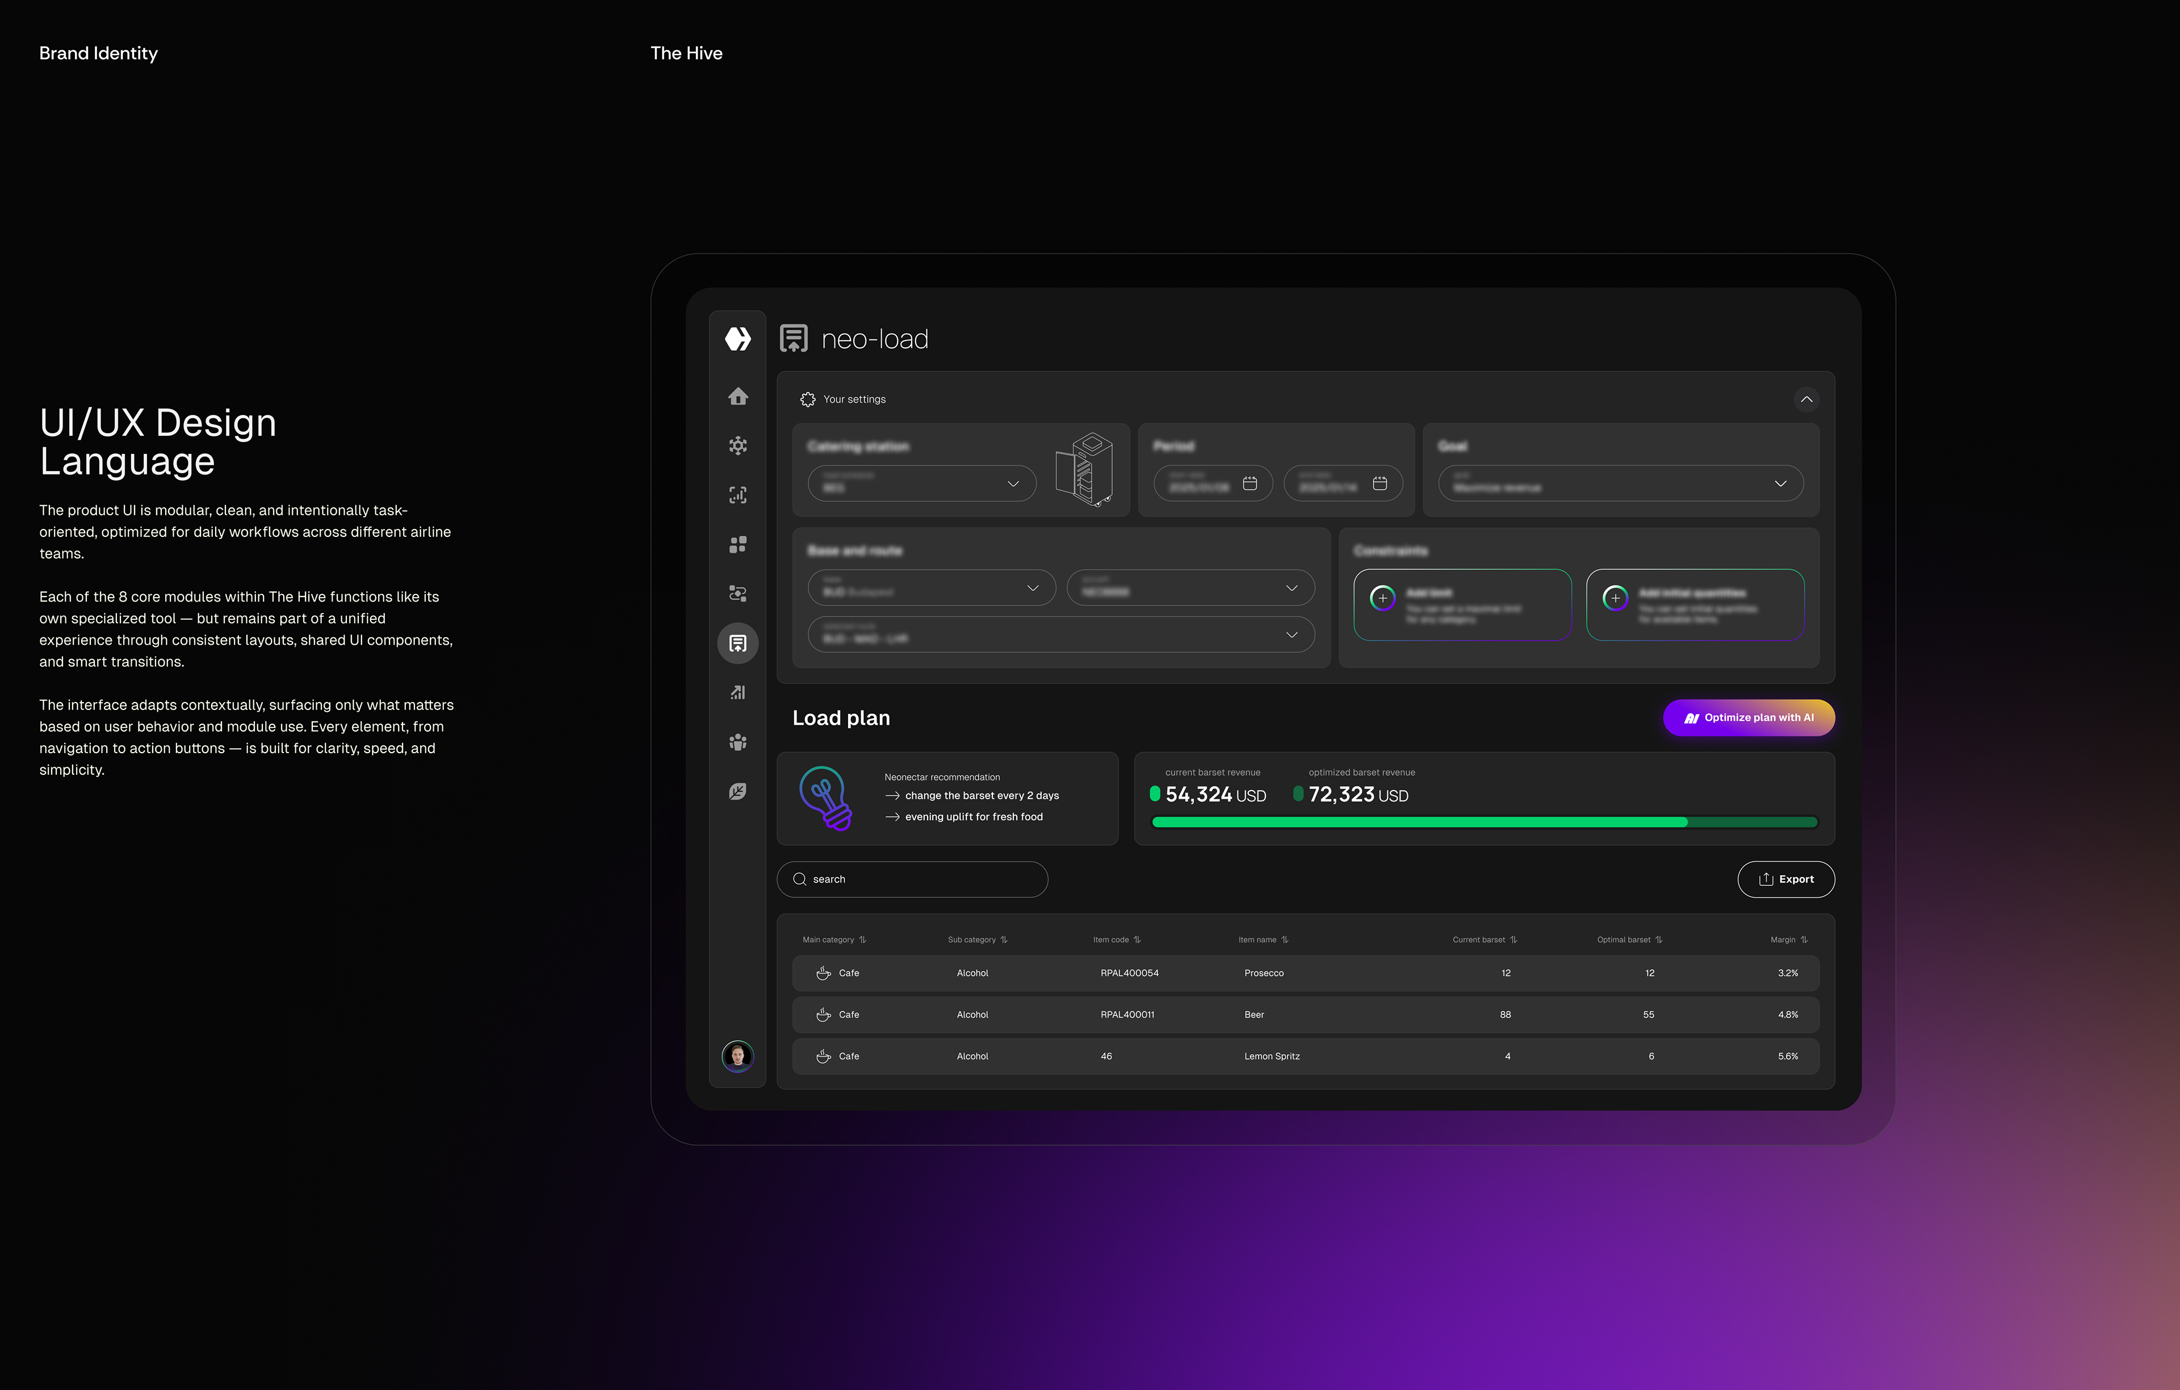Click the load plan search field

pyautogui.click(x=912, y=879)
